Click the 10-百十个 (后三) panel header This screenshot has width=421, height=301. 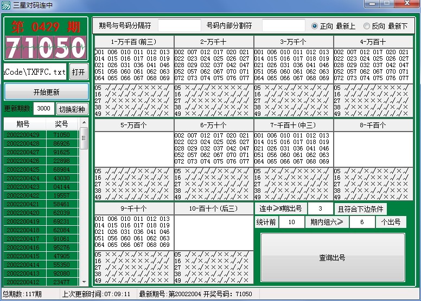pyautogui.click(x=214, y=208)
